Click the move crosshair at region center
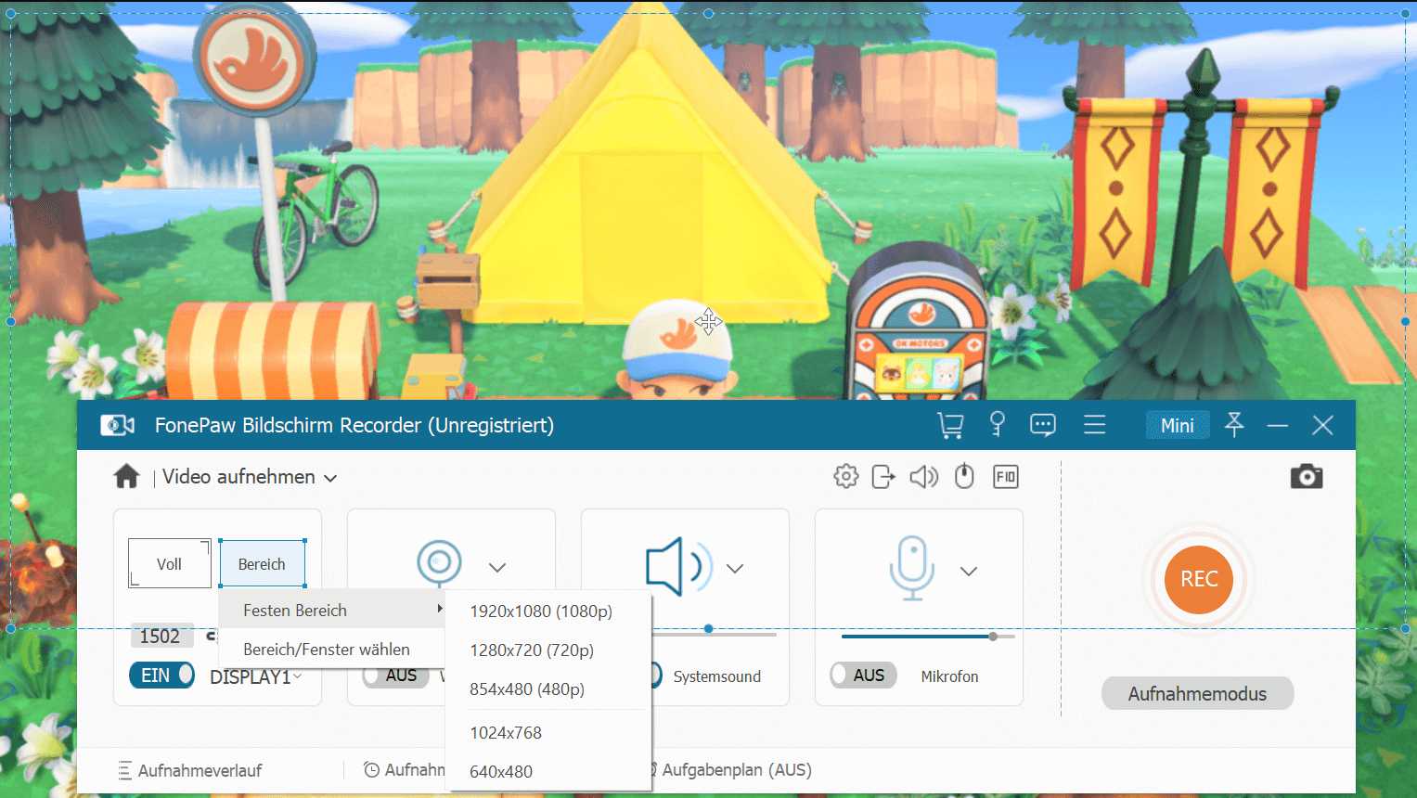Screen dimensions: 1417x798 [x=709, y=321]
